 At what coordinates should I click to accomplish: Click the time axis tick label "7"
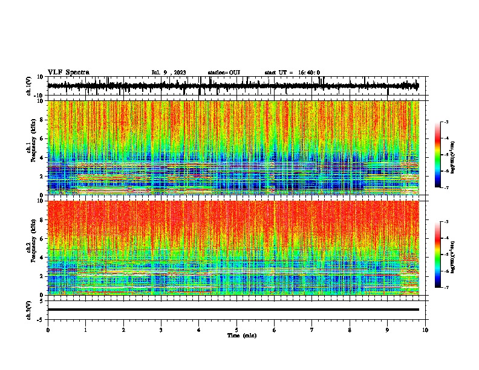(312, 330)
